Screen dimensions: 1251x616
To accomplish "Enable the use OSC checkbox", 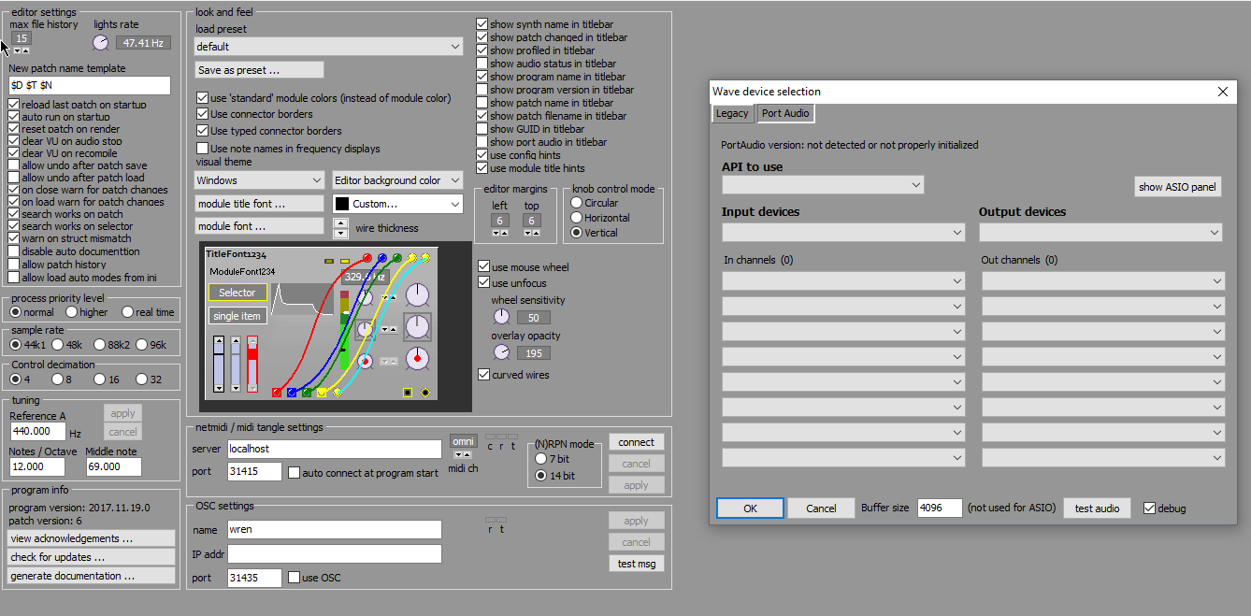I will [295, 578].
